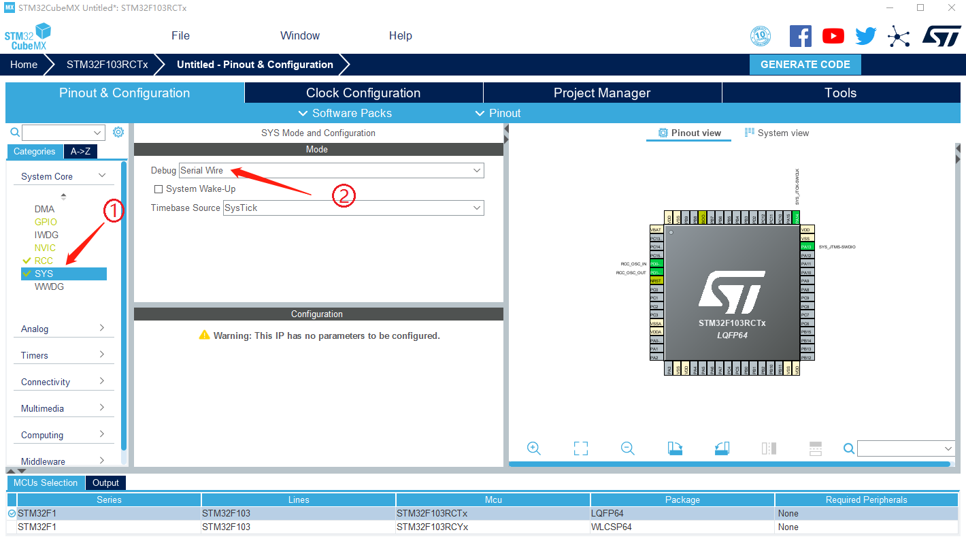The image size is (966, 541).
Task: Click the 10 years anniversary badge
Action: pyautogui.click(x=761, y=36)
